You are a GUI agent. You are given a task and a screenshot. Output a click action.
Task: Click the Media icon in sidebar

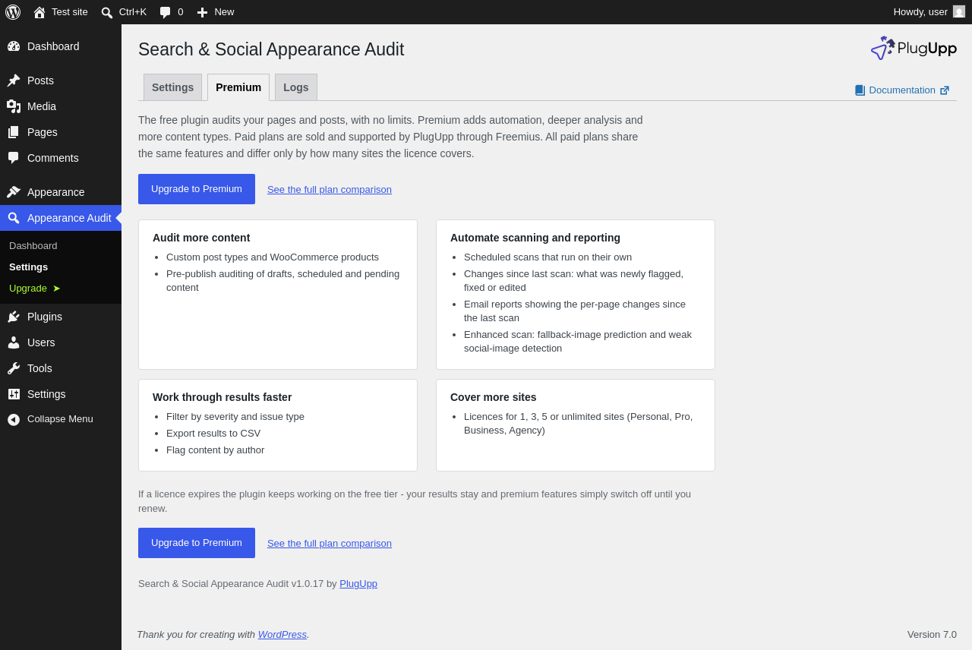tap(14, 106)
